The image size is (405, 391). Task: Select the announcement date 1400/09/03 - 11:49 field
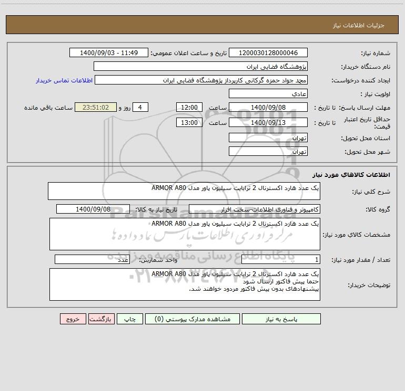(109, 52)
